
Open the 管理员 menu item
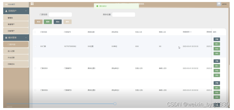[x=16, y=18]
